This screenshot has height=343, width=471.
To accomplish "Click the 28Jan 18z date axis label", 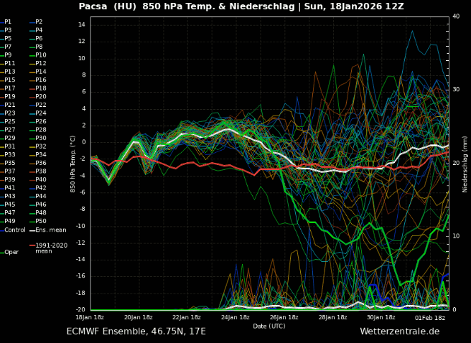I will click(333, 317).
